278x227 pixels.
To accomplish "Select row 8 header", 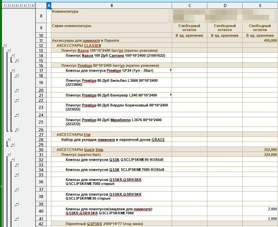I will point(41,16).
